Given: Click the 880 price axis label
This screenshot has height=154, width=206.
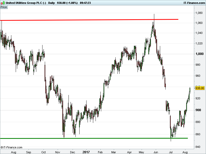Looking at the screenshot, I should click(198, 122).
